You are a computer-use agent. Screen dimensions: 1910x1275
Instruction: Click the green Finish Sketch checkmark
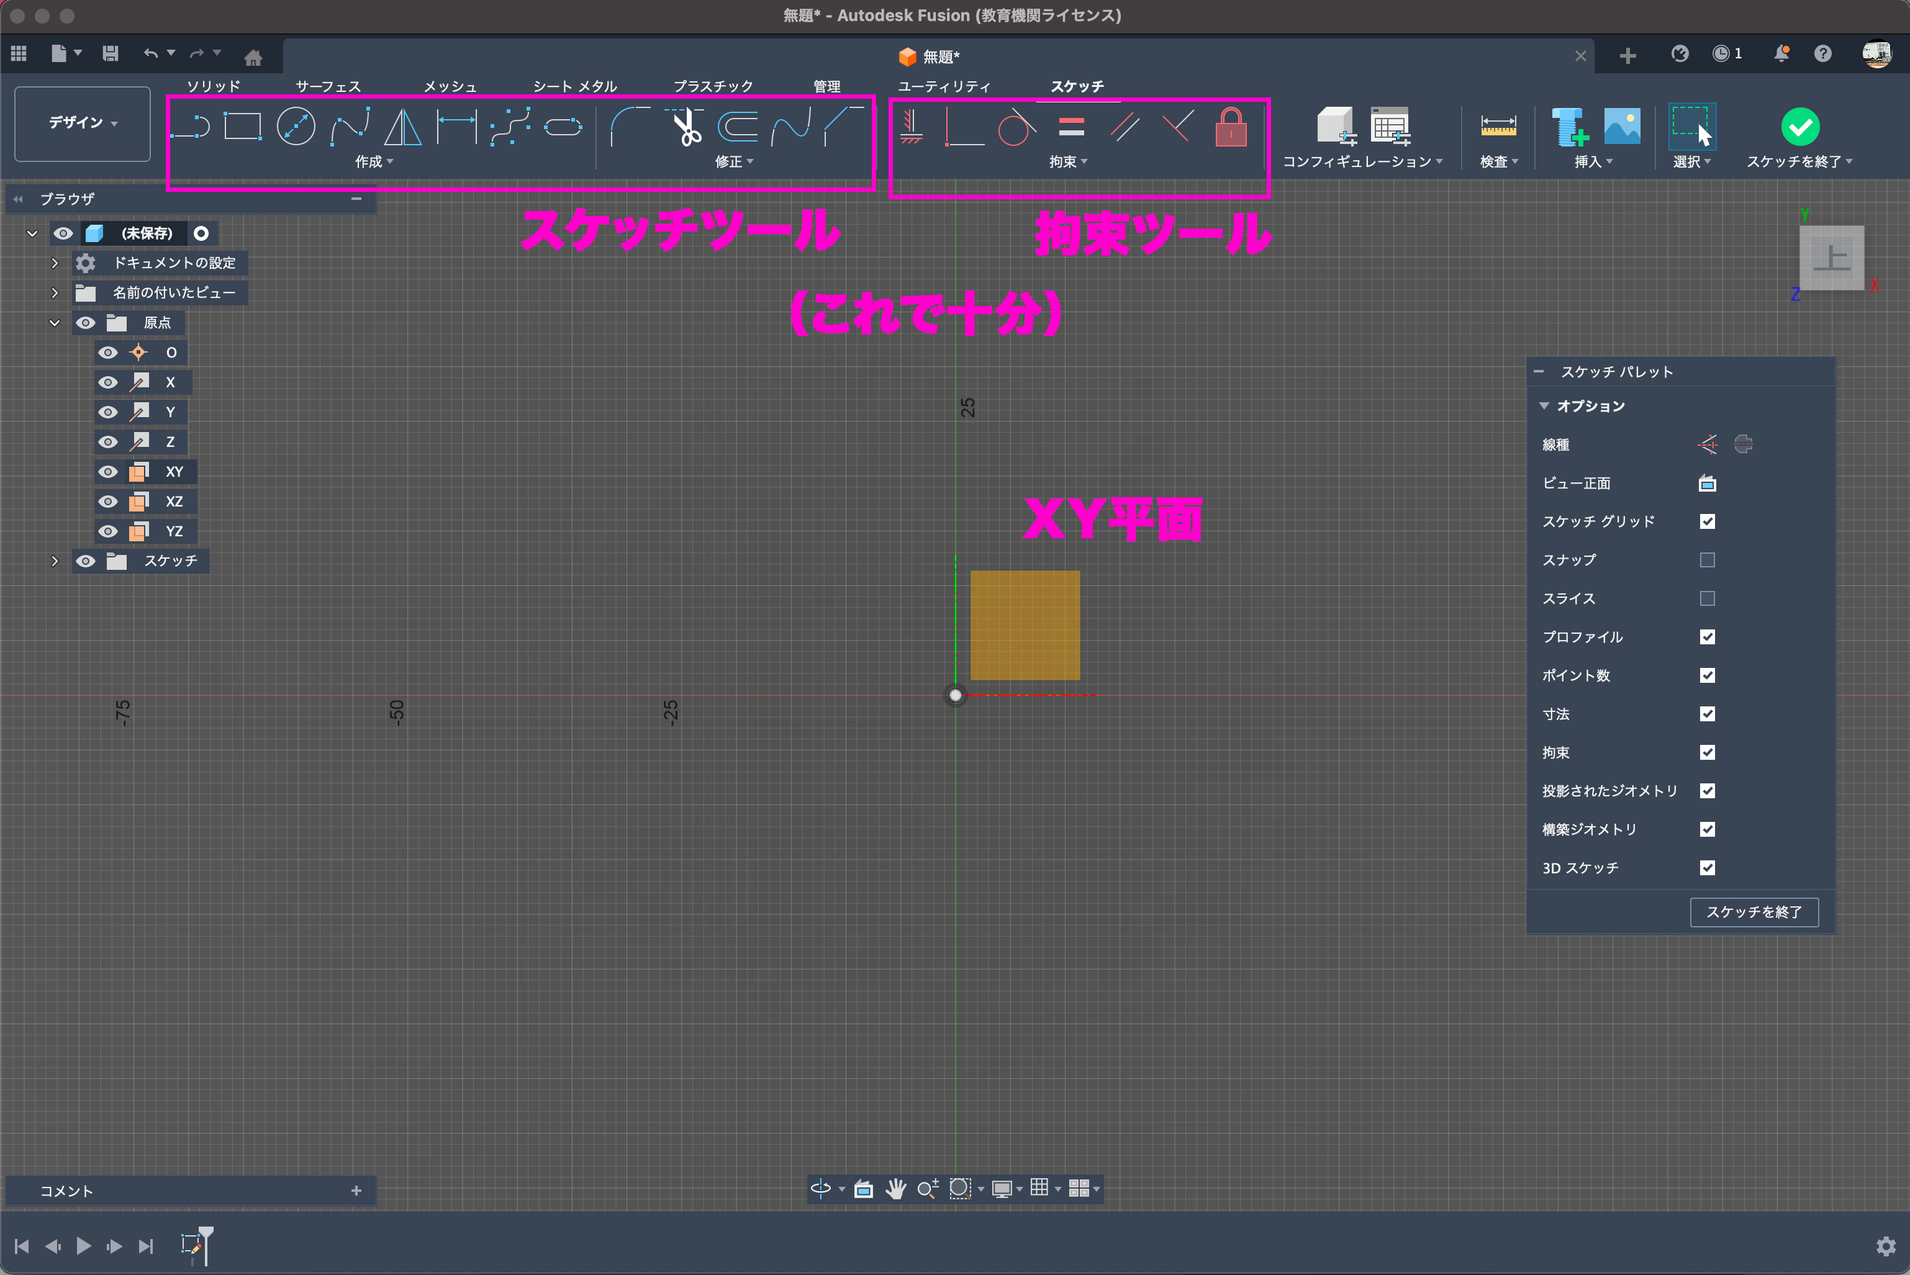coord(1799,126)
